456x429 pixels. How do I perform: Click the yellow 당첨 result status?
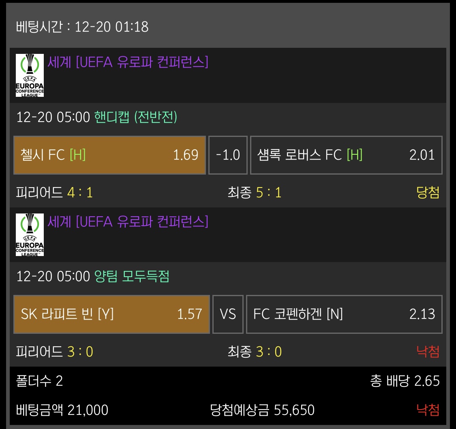pyautogui.click(x=428, y=192)
